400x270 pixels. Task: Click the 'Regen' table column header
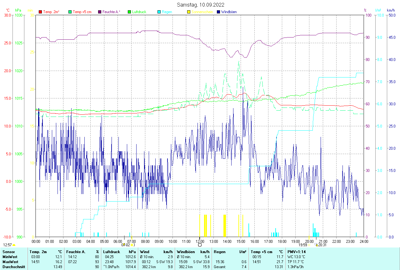click(219, 252)
